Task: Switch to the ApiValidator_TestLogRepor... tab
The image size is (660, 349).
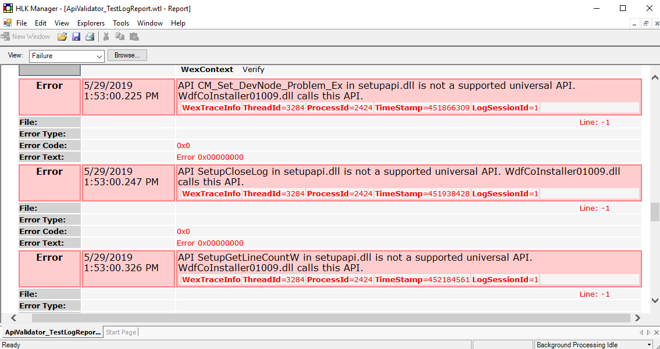Action: pos(52,332)
